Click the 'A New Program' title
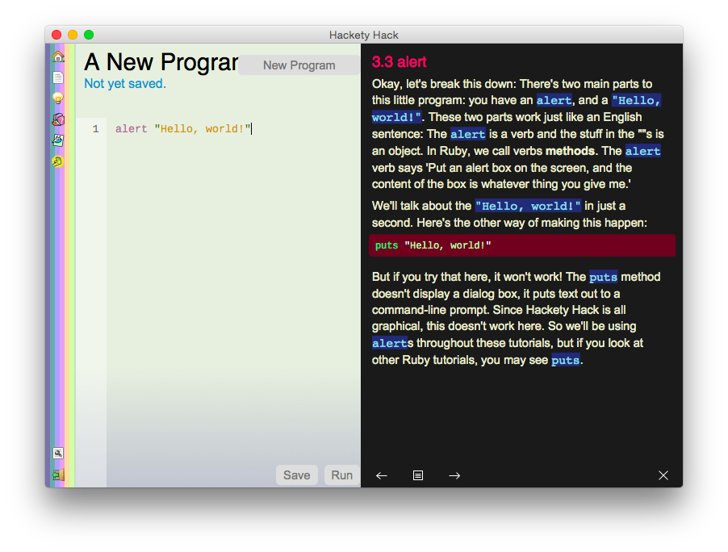Image resolution: width=728 pixels, height=552 pixels. point(161,62)
